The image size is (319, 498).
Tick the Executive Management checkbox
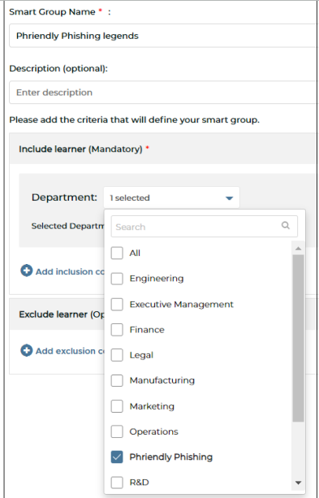(x=117, y=305)
